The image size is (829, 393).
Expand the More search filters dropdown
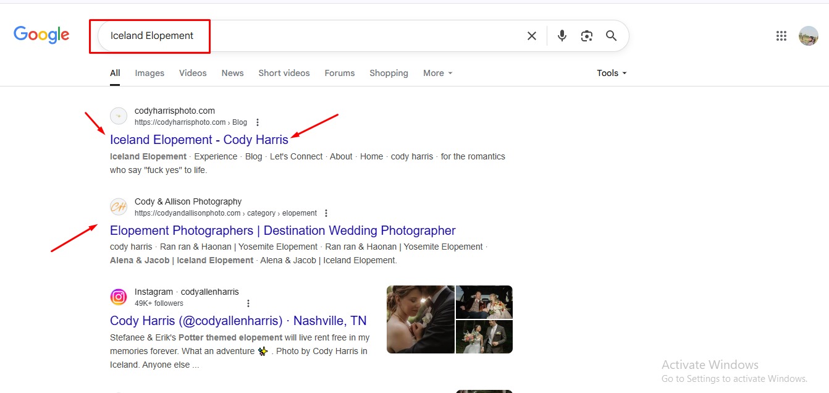437,73
